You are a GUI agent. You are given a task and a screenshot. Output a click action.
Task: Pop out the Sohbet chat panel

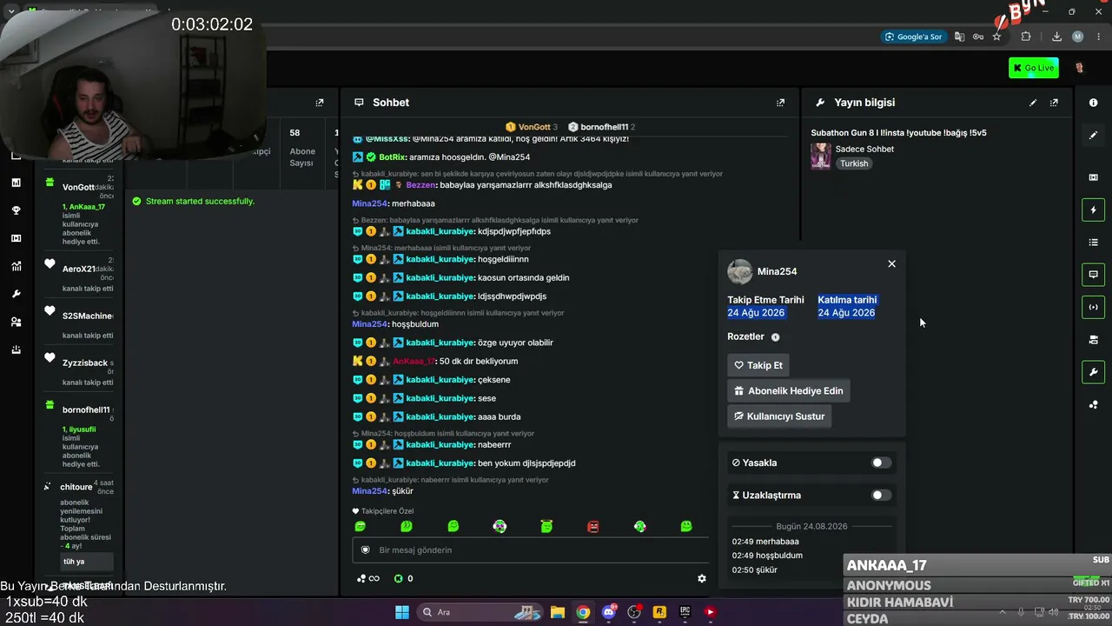tap(780, 103)
